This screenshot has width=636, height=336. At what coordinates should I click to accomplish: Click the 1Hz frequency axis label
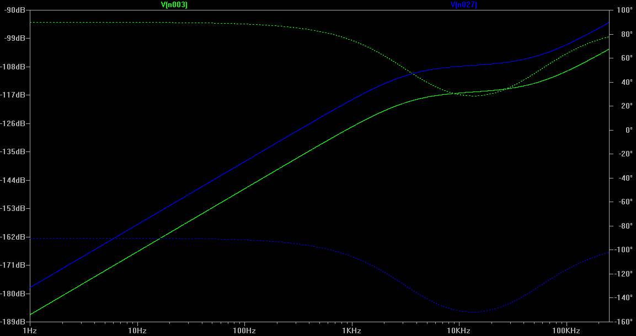(x=30, y=330)
